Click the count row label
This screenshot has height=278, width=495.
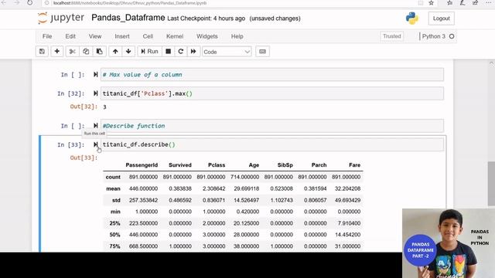[x=113, y=177]
